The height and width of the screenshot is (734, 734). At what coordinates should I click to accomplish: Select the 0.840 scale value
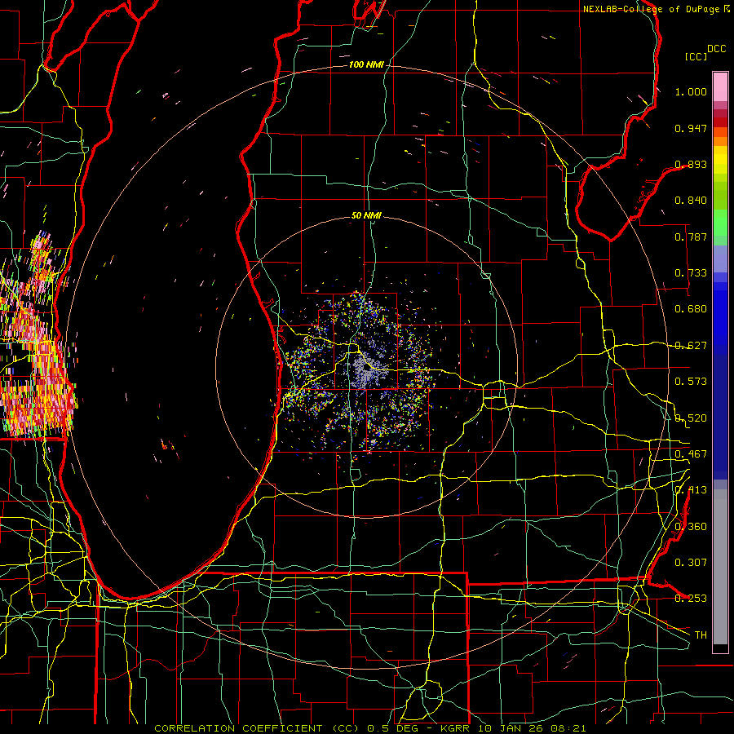point(691,201)
